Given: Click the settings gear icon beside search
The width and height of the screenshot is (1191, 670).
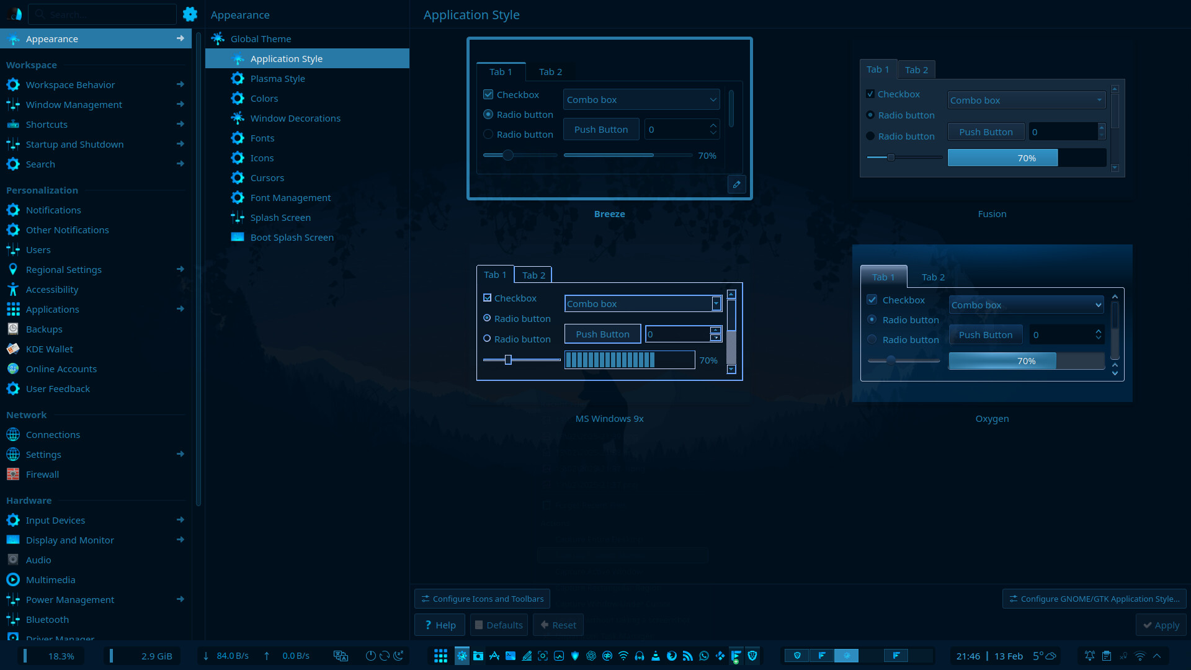Looking at the screenshot, I should [190, 14].
